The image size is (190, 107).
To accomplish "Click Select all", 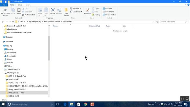I will pos(107,9).
